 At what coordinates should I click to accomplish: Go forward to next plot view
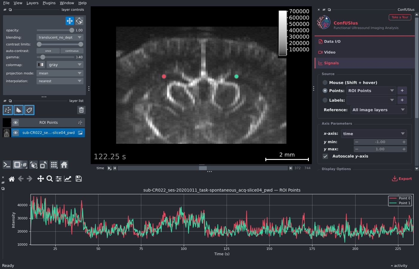pos(29,179)
